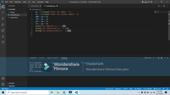Click Go Live server button
Viewport: 170px width, 95px height.
tap(157, 89)
